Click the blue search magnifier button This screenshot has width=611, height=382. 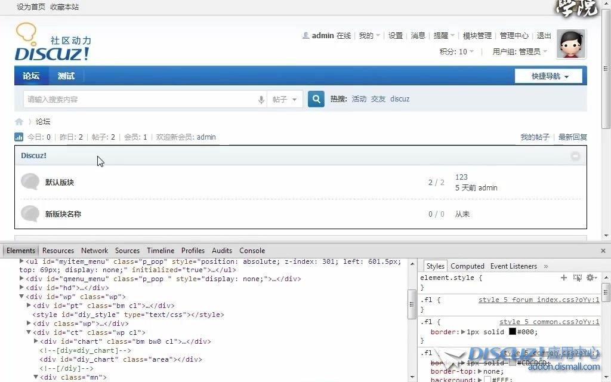(x=316, y=99)
